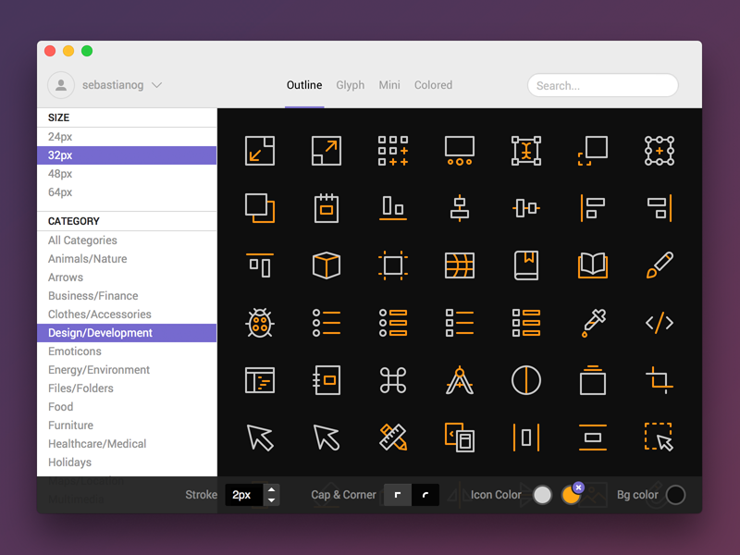Select Clothes/Accessories category
This screenshot has width=740, height=555.
(127, 314)
